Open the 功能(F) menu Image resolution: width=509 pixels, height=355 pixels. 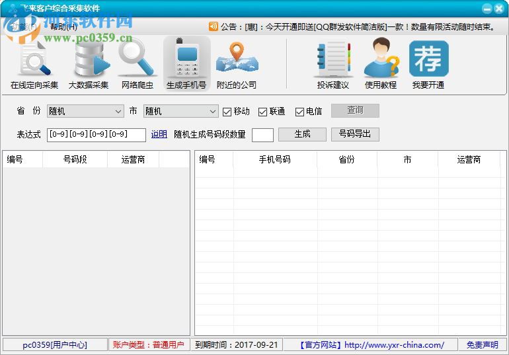click(24, 27)
